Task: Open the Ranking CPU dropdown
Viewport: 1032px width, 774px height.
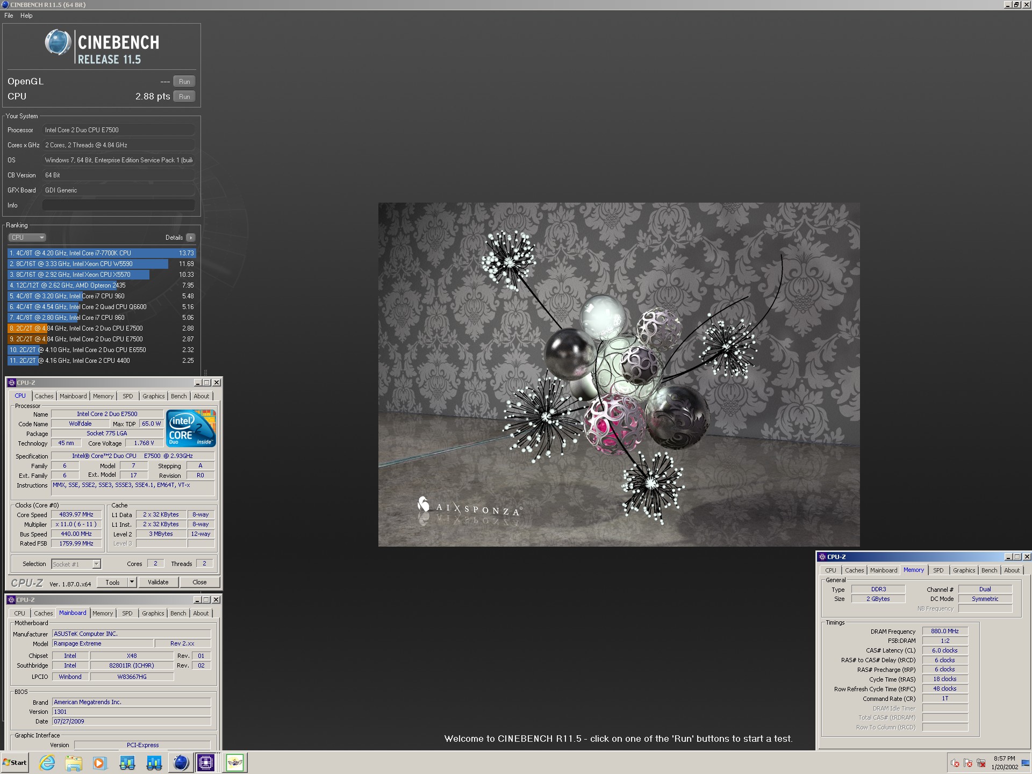Action: tap(27, 238)
